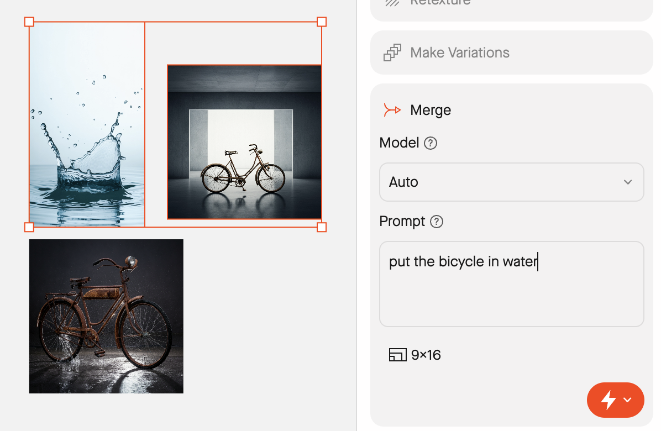Change the 9×16 aspect ratio

pos(415,355)
